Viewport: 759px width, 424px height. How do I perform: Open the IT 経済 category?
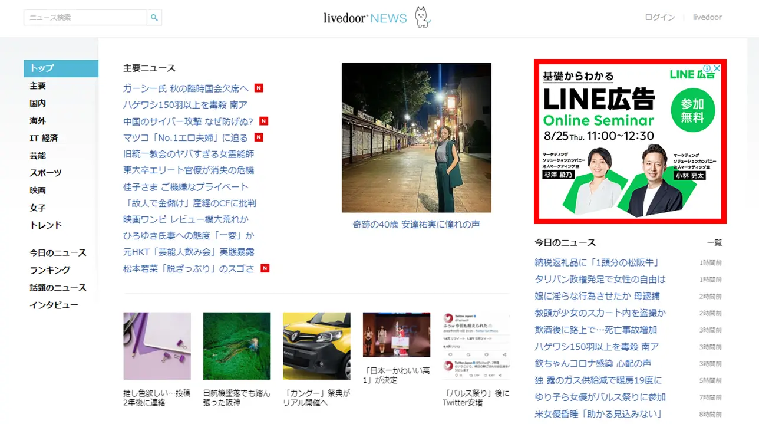44,138
